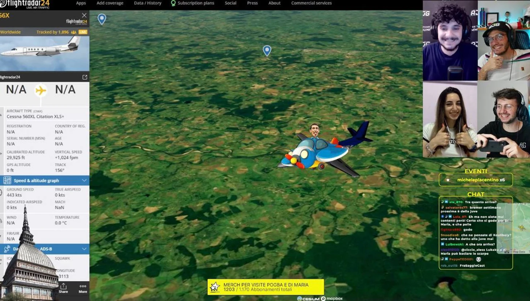Collapse the ADS-B data section

[84, 249]
